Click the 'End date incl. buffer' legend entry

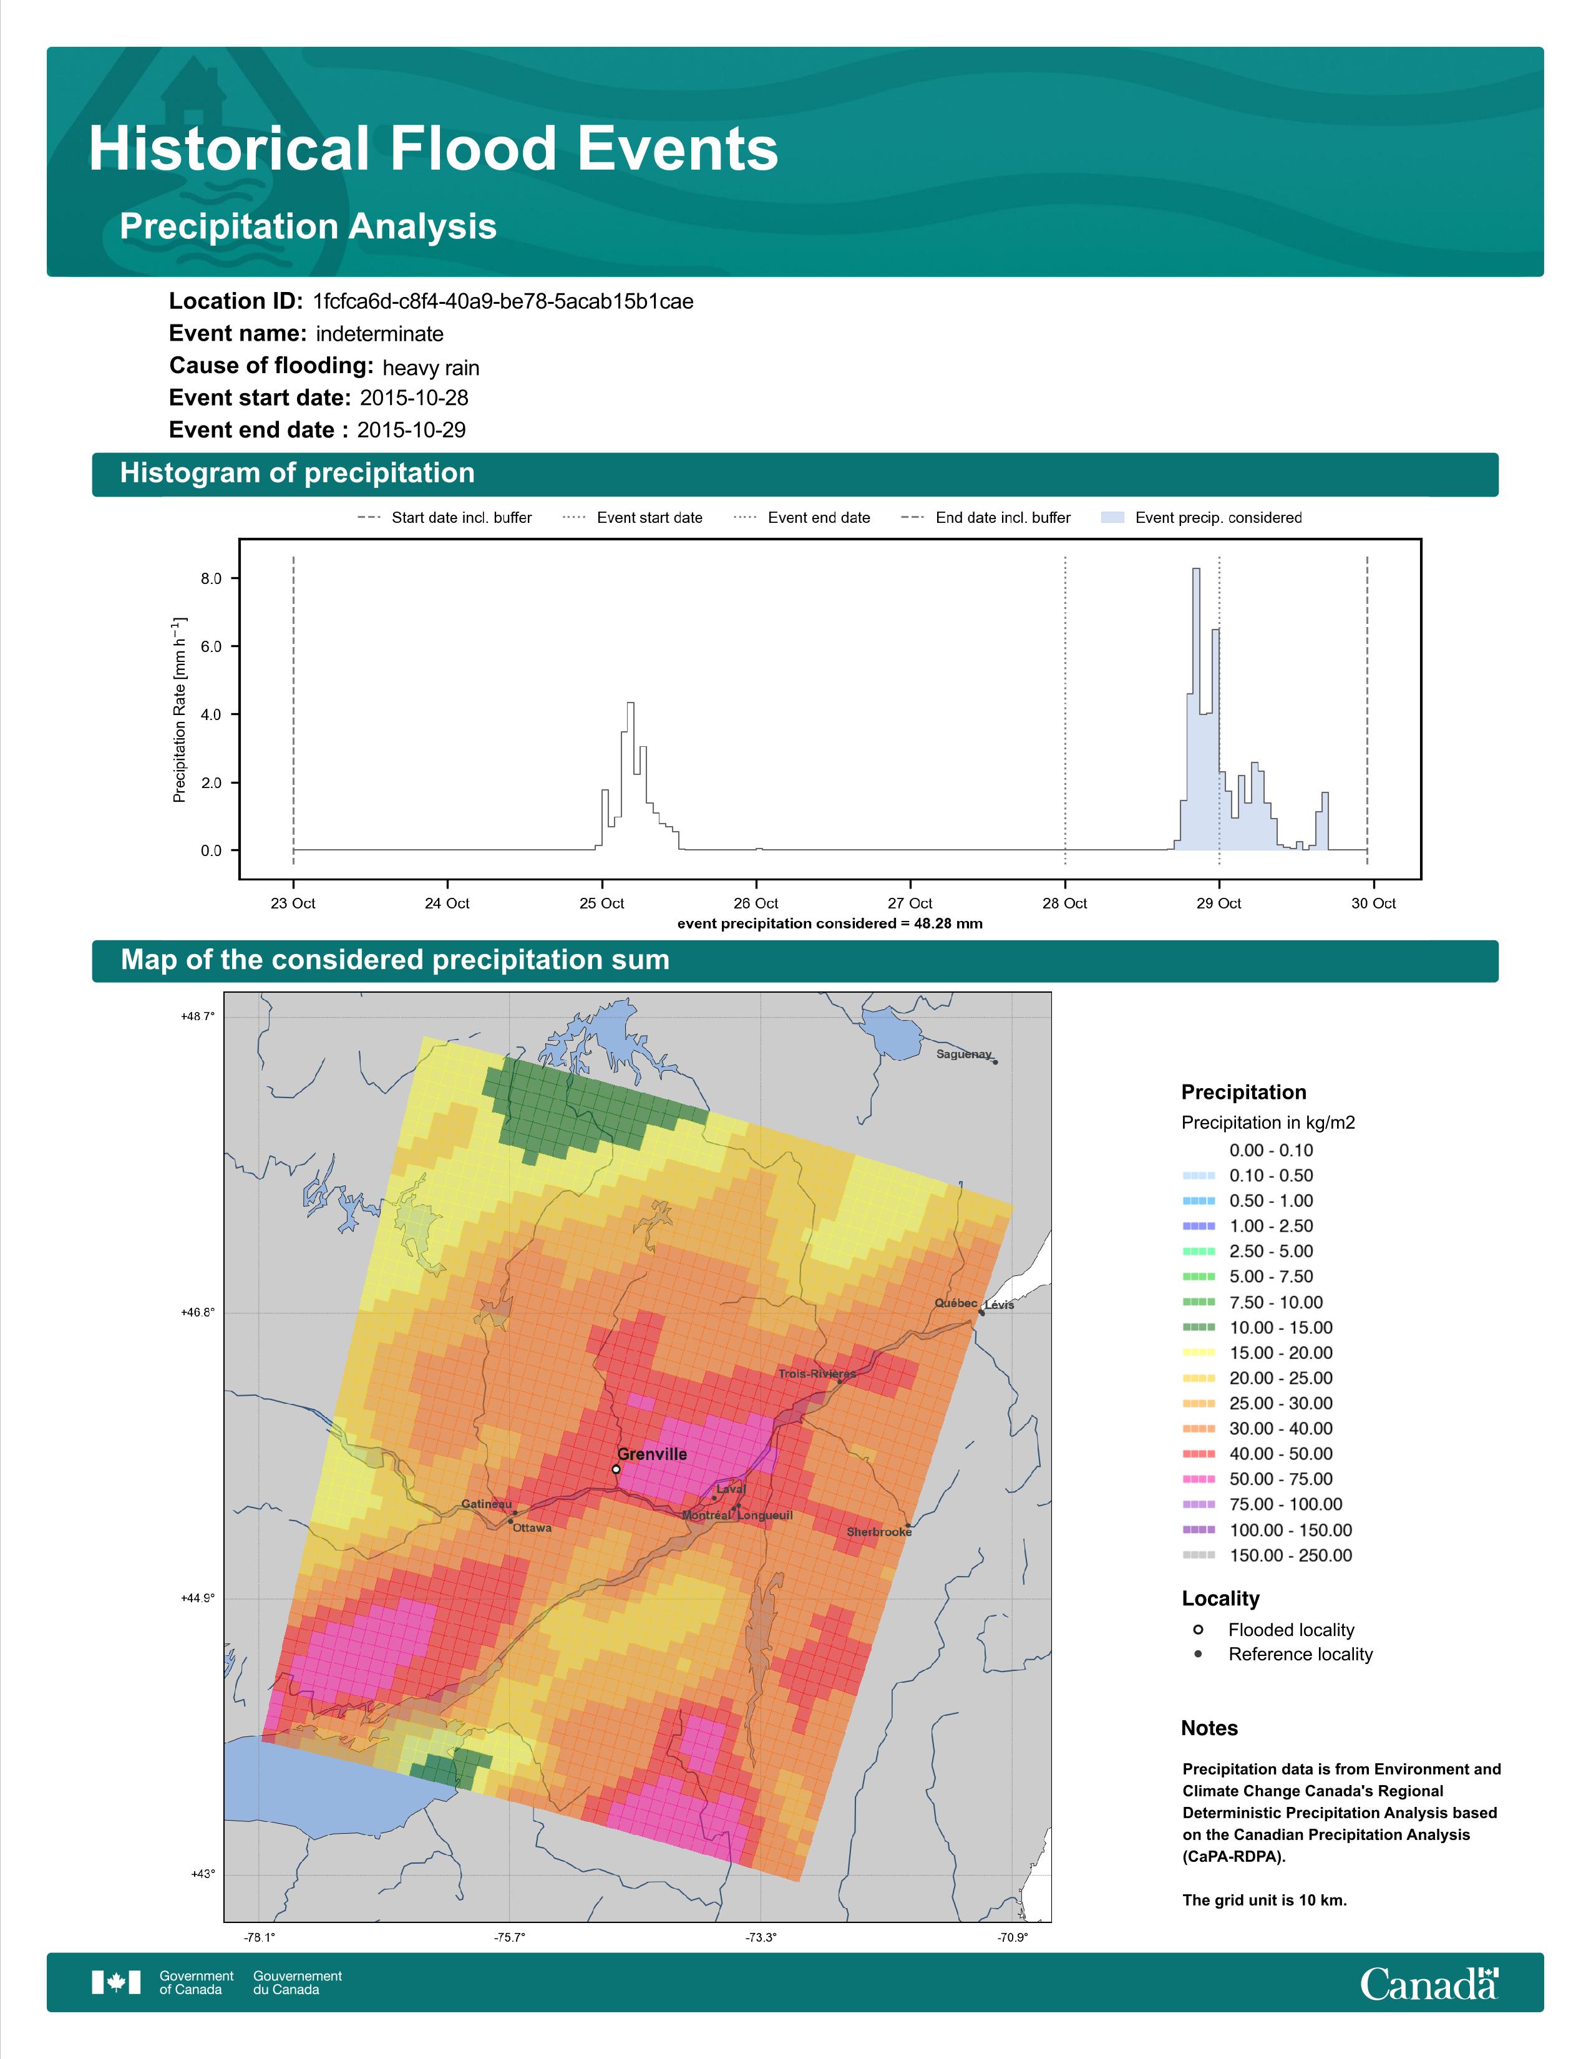[x=986, y=518]
